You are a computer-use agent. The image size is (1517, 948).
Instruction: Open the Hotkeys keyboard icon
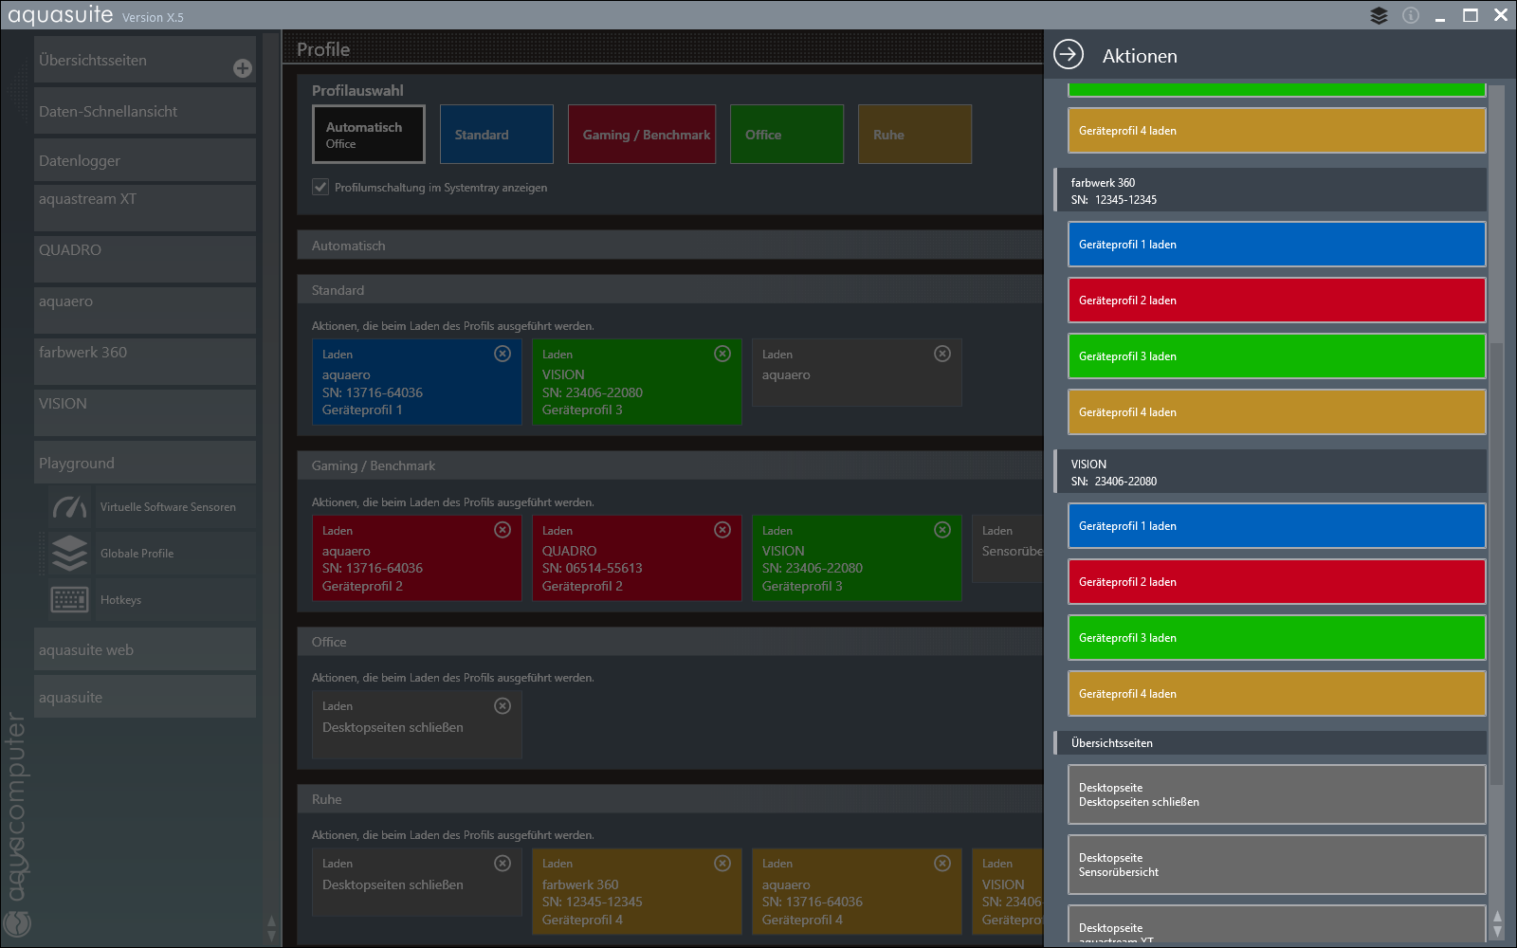point(69,600)
